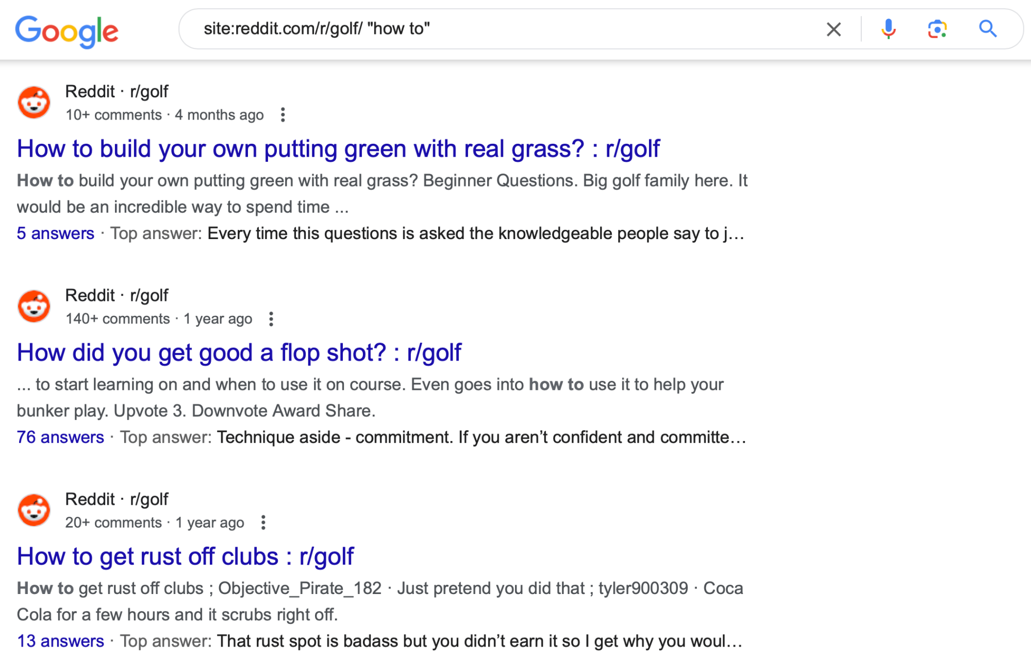Click the '20+ comments · 1 year ago' text

(x=155, y=523)
